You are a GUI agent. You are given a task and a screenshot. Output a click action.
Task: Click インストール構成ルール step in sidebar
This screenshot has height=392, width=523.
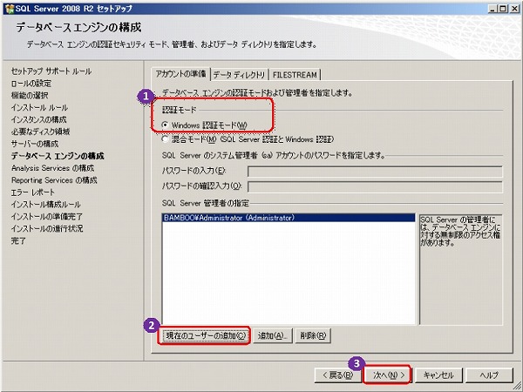pyautogui.click(x=45, y=205)
